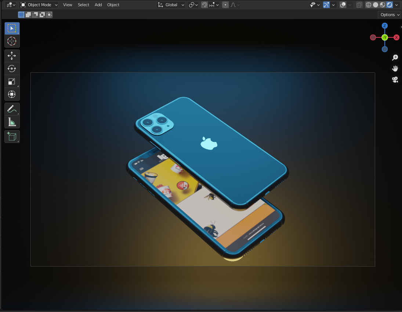This screenshot has width=402, height=312.
Task: Open the View menu
Action: (68, 5)
